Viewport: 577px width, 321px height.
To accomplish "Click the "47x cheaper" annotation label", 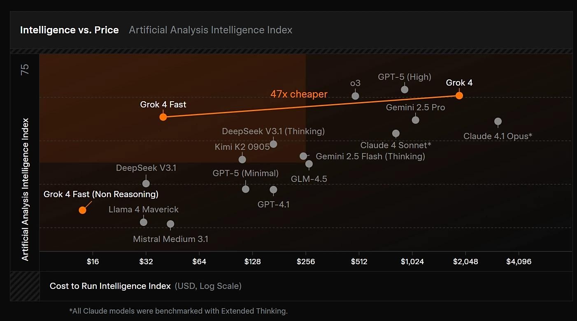I will pyautogui.click(x=299, y=94).
